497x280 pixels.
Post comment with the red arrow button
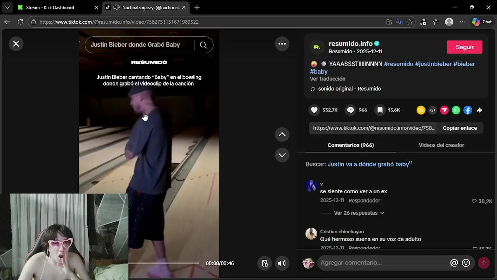[x=484, y=263]
